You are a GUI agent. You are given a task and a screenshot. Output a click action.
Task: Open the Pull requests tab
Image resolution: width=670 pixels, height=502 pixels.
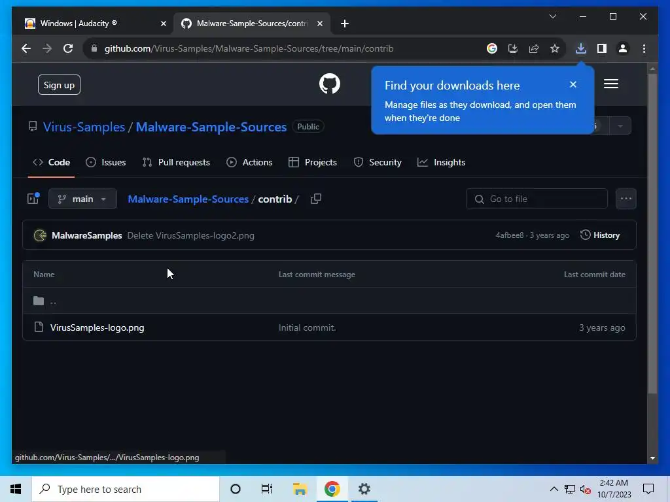coord(176,162)
